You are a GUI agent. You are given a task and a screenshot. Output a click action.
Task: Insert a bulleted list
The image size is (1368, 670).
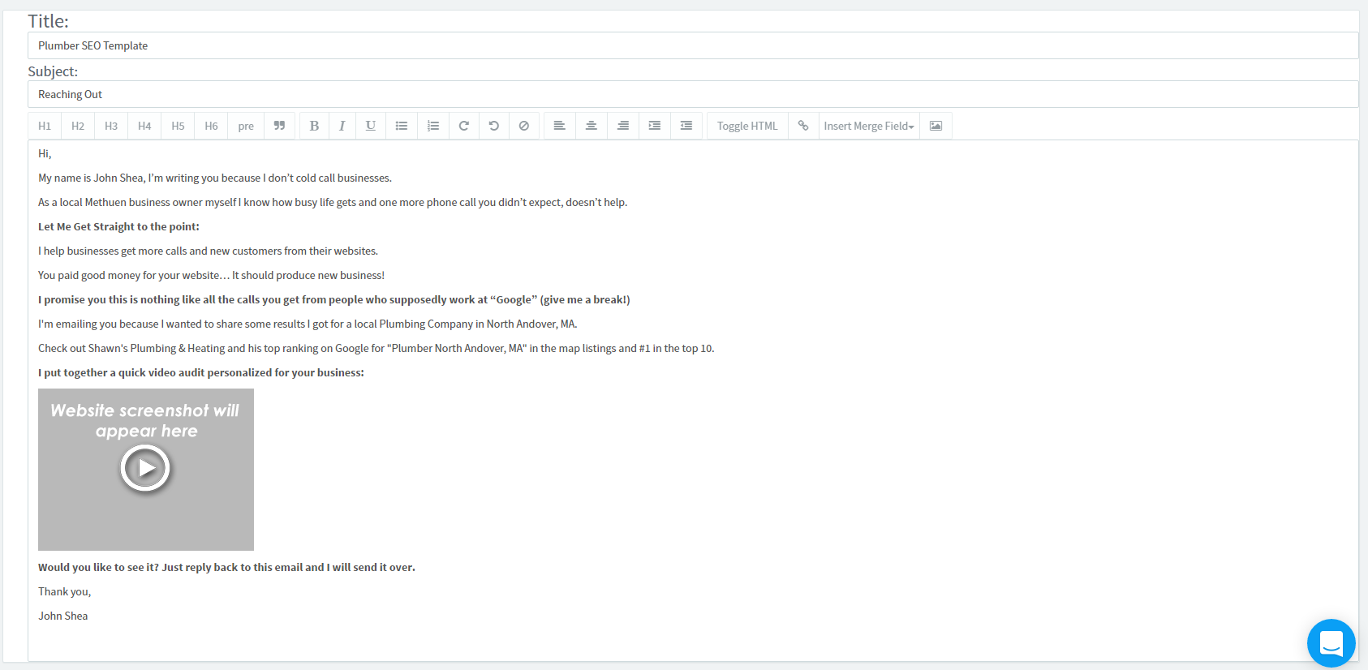pos(402,126)
